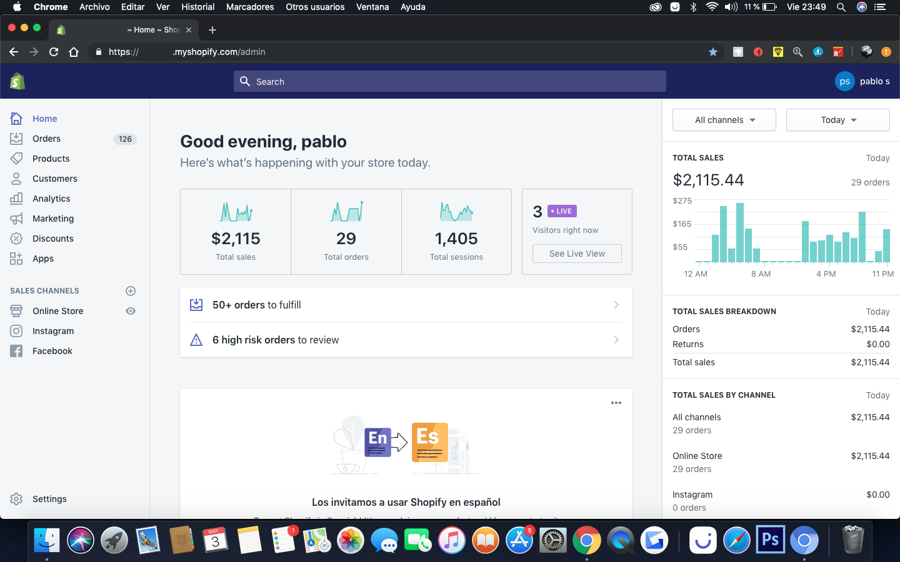
Task: Open the Today date range dropdown
Action: tap(837, 120)
